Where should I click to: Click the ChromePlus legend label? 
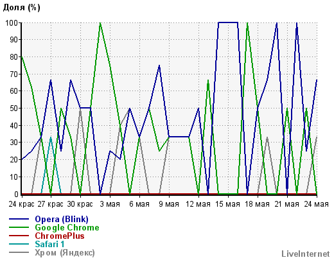click(x=60, y=236)
